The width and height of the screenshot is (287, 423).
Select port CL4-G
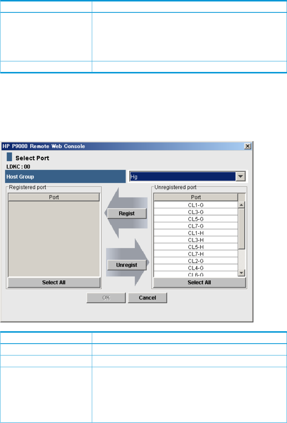point(196,268)
